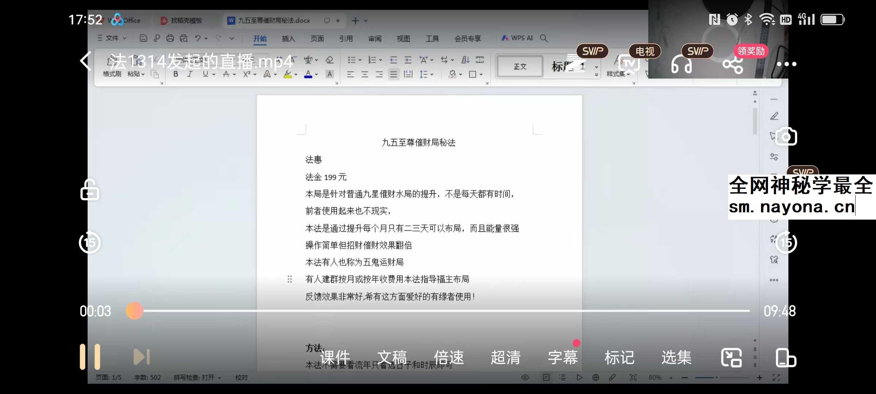Toggle strikethrough formatting

tap(226, 74)
